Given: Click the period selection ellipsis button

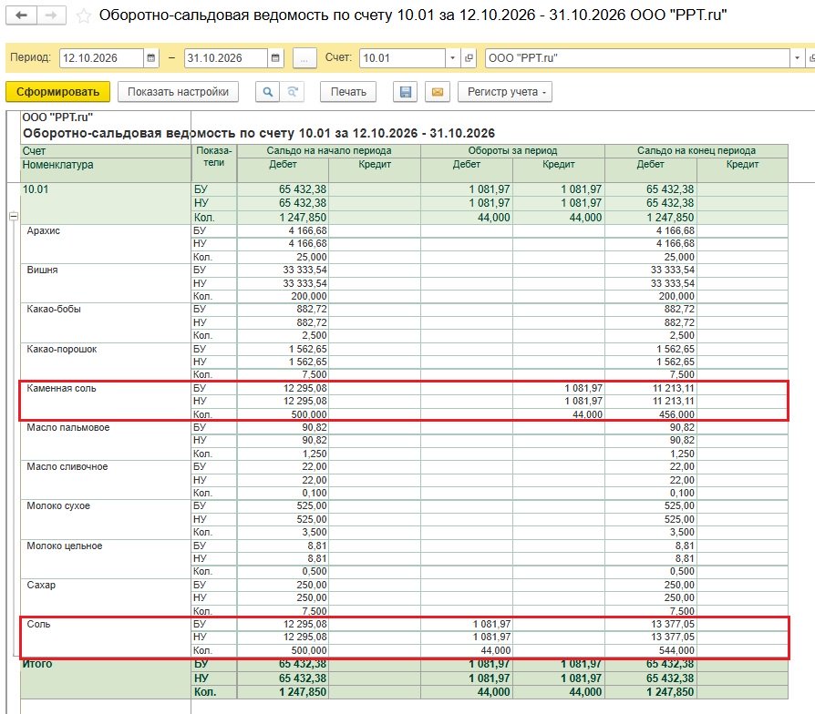Looking at the screenshot, I should (x=304, y=57).
